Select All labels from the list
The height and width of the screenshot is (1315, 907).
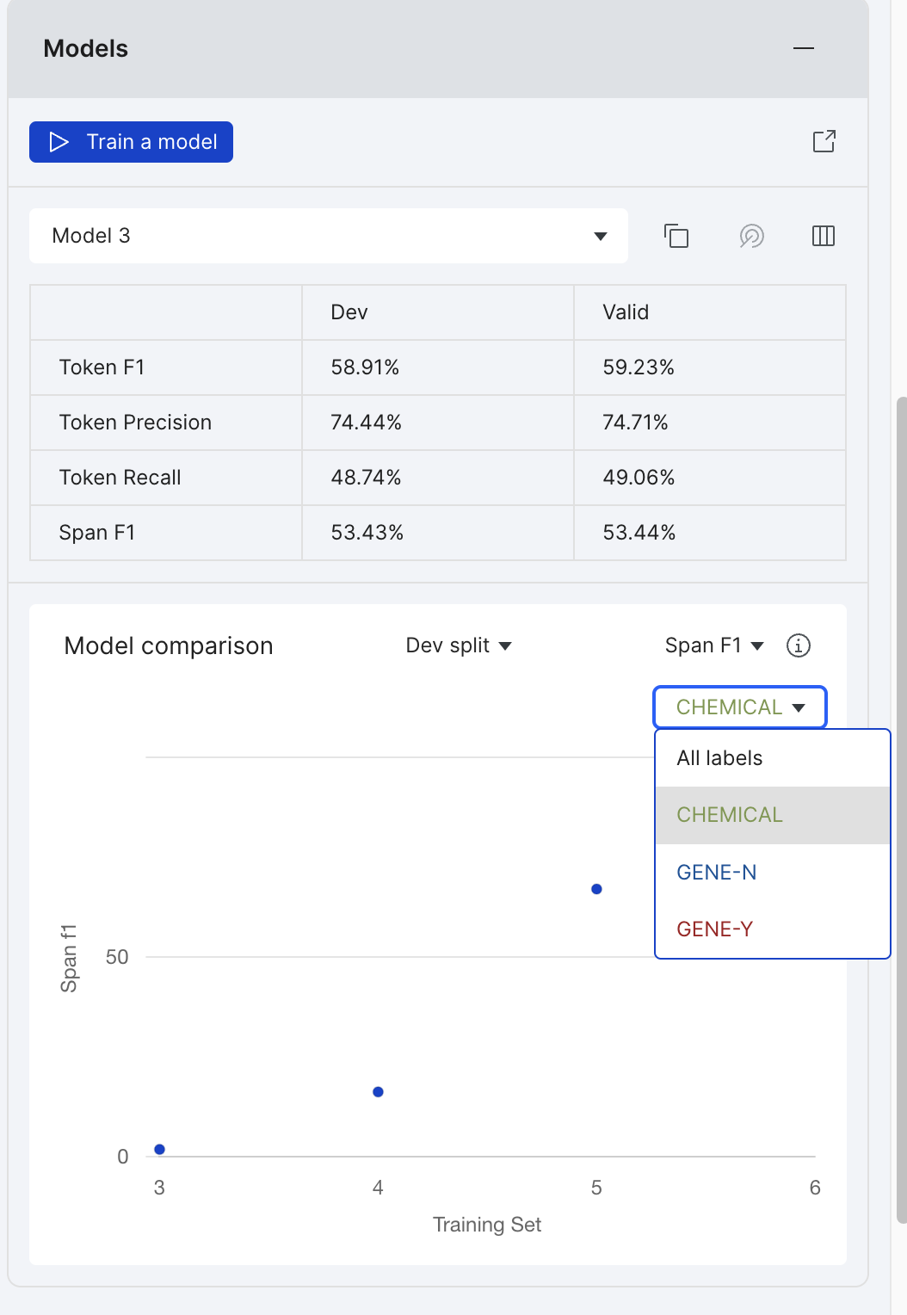pos(772,758)
